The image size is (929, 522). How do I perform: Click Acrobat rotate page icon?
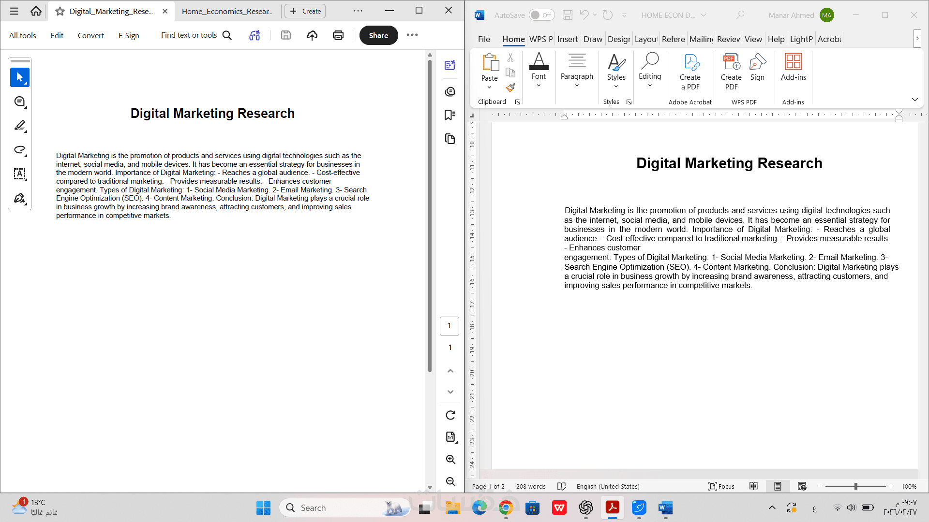click(x=450, y=415)
